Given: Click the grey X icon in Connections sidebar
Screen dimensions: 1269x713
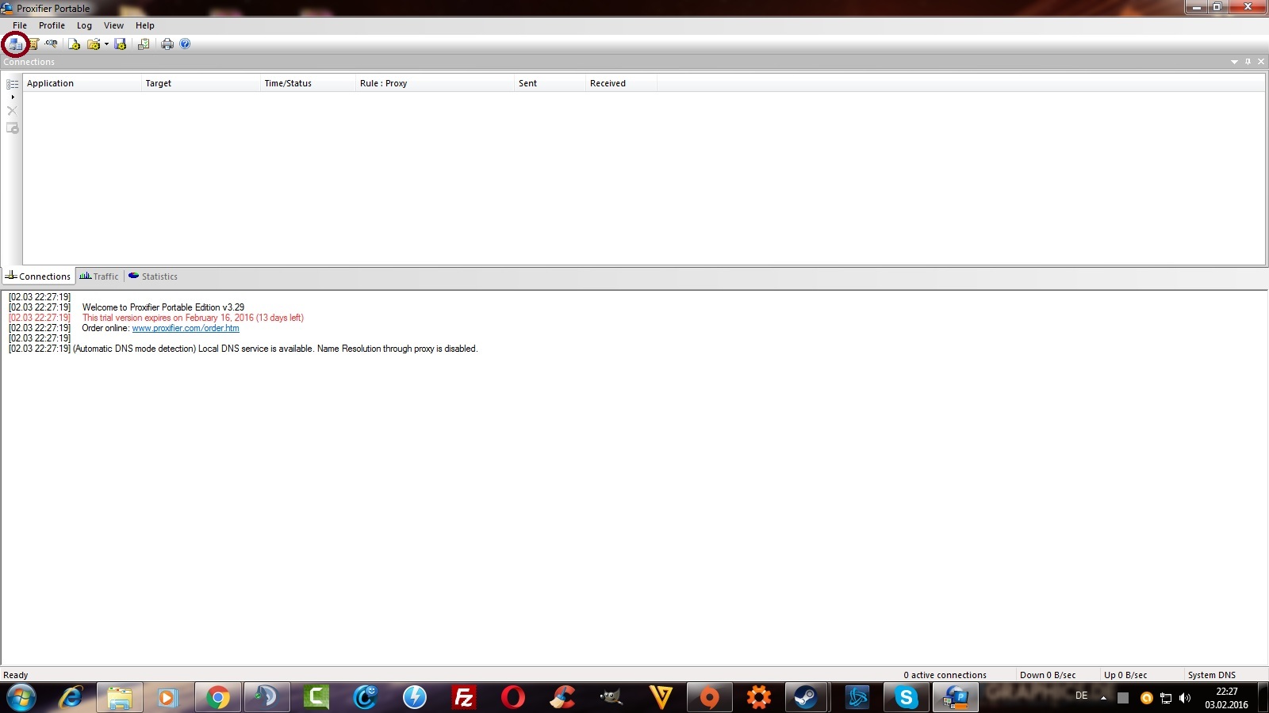Looking at the screenshot, I should (x=12, y=111).
